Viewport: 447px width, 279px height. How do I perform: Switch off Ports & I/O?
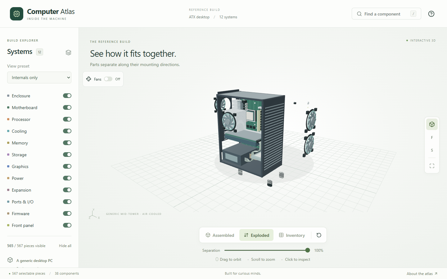[x=67, y=202]
